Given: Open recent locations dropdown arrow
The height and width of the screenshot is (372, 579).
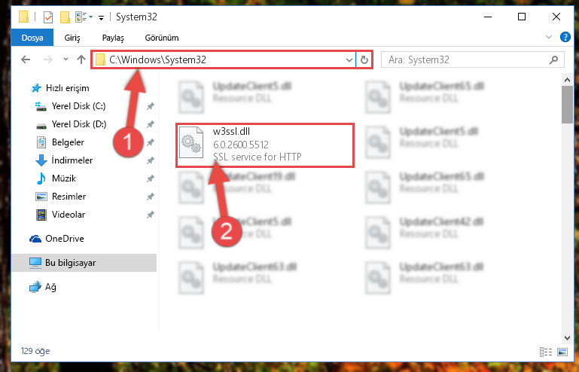Looking at the screenshot, I should (x=66, y=59).
